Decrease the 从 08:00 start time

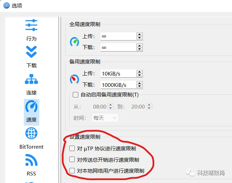pos(111,108)
